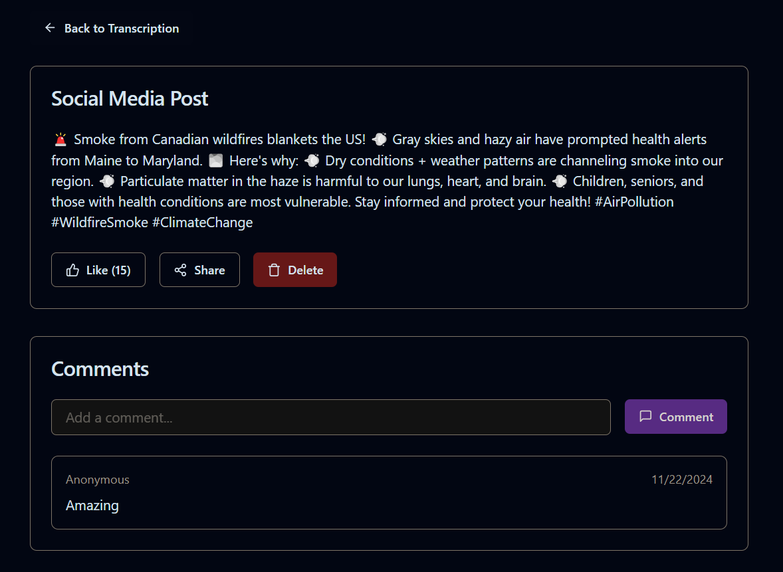Submit comment with the purple Comment button
783x572 pixels.
(x=675, y=417)
